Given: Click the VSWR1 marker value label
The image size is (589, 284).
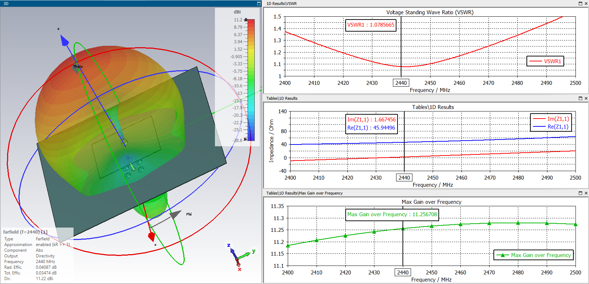Looking at the screenshot, I should (371, 25).
